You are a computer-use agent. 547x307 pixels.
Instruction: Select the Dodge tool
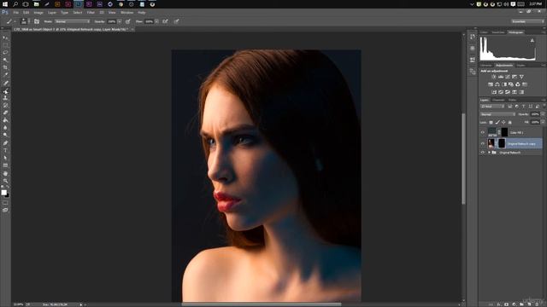(x=5, y=135)
